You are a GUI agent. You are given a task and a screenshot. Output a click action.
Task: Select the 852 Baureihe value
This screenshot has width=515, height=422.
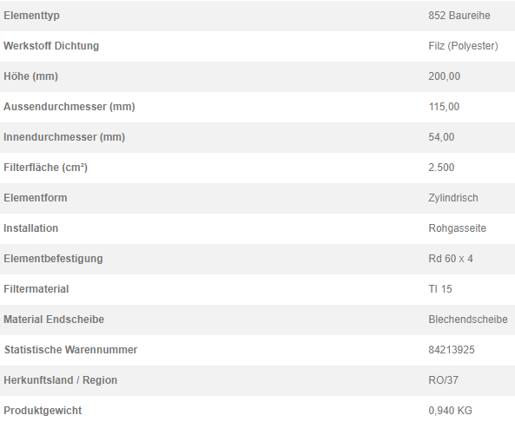(x=459, y=16)
